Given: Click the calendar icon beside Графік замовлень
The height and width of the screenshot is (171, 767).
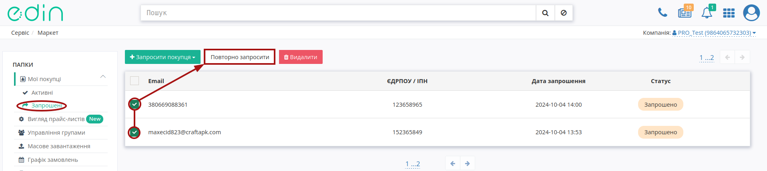Looking at the screenshot, I should [x=22, y=160].
